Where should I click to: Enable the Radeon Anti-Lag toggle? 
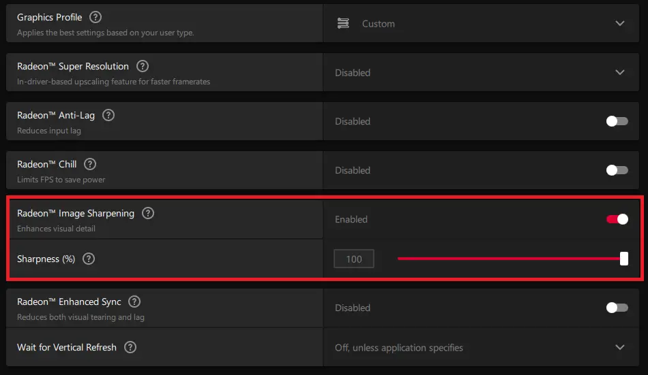pyautogui.click(x=617, y=121)
